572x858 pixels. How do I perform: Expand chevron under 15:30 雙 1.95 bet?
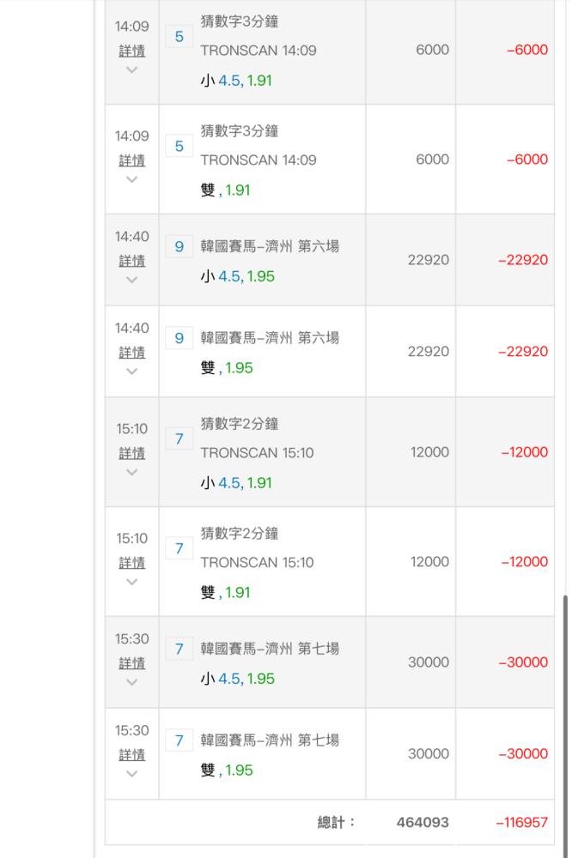pyautogui.click(x=131, y=773)
